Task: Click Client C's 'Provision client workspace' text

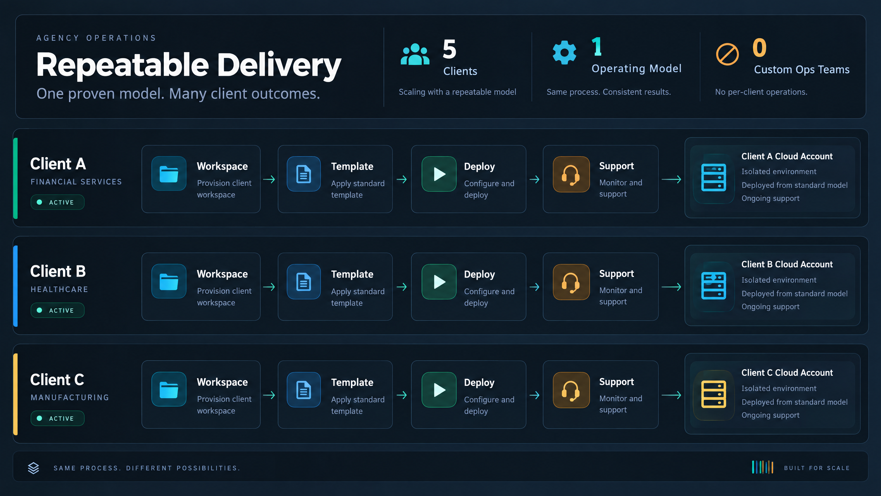Action: [224, 405]
